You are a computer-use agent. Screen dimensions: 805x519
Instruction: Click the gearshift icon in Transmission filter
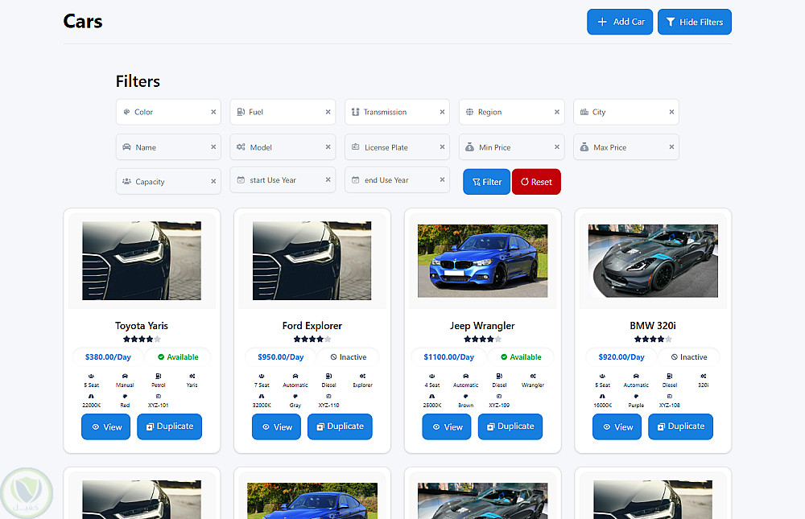(355, 112)
